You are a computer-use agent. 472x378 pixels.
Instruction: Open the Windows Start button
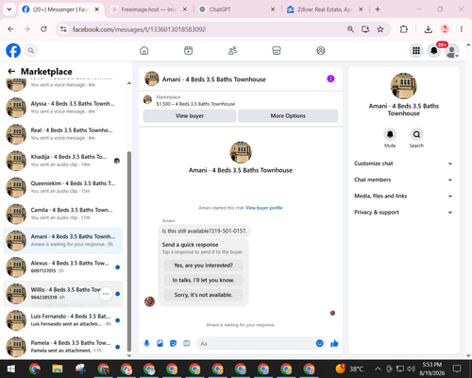click(x=11, y=369)
